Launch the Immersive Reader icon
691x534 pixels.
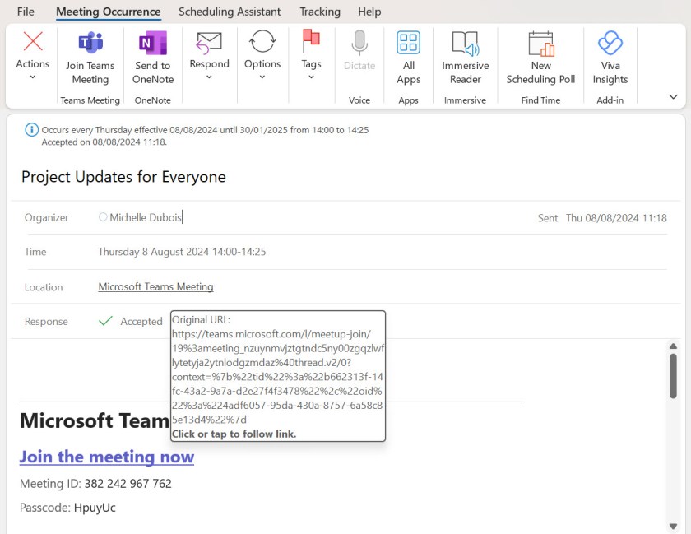(x=465, y=44)
